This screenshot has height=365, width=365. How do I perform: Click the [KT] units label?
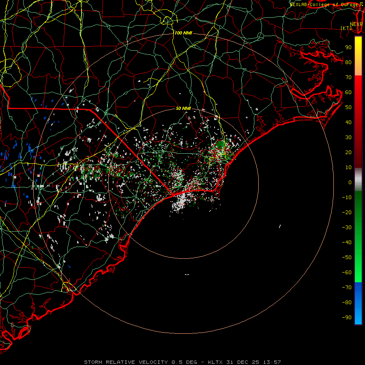click(x=346, y=28)
